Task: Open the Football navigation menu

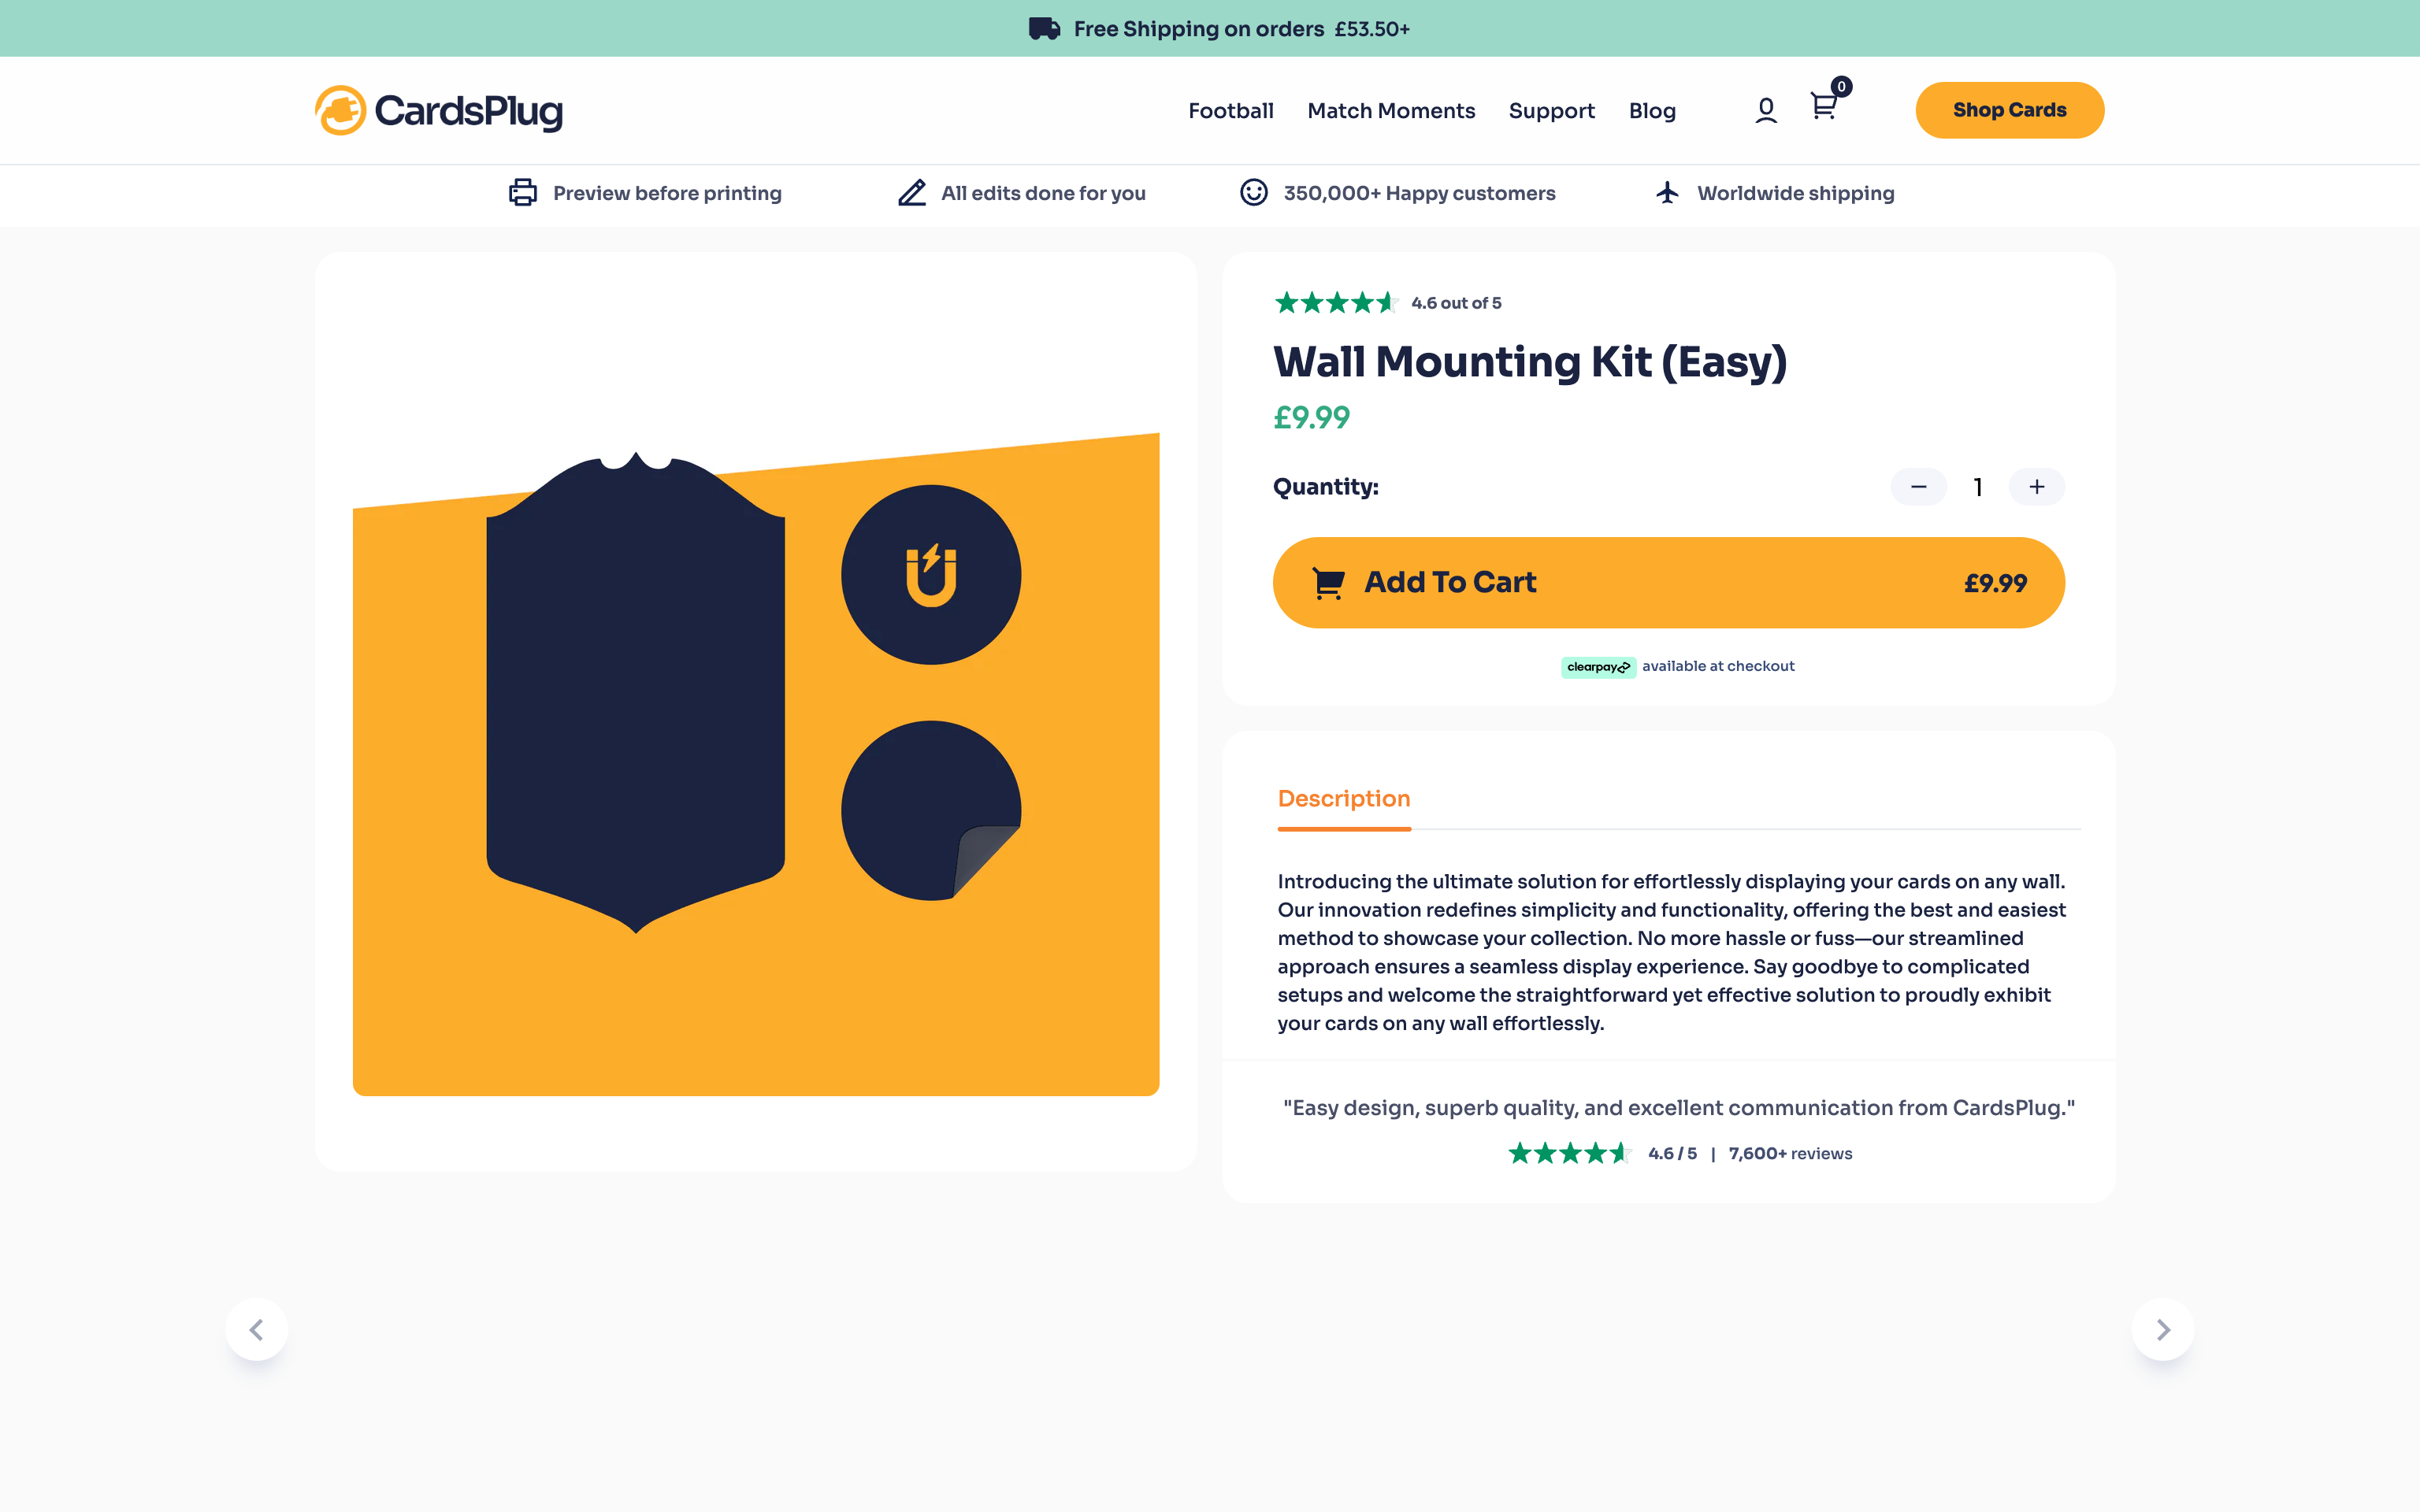Action: click(x=1231, y=110)
